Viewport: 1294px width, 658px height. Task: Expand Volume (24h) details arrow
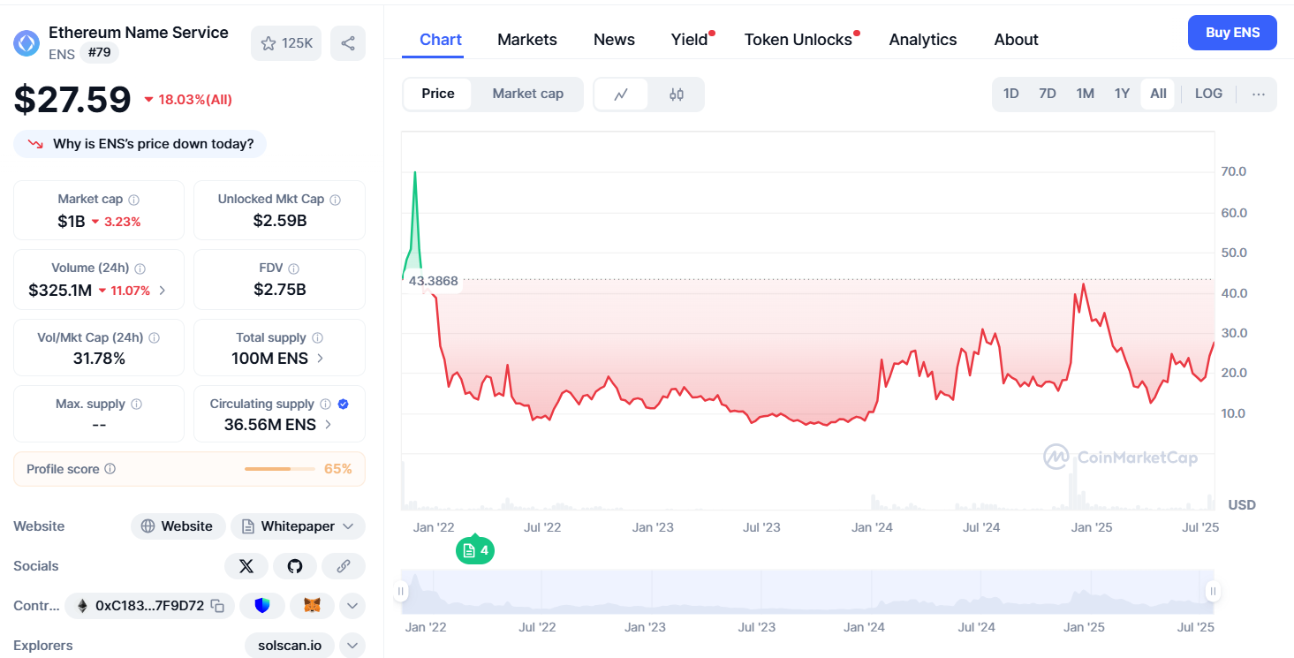162,290
